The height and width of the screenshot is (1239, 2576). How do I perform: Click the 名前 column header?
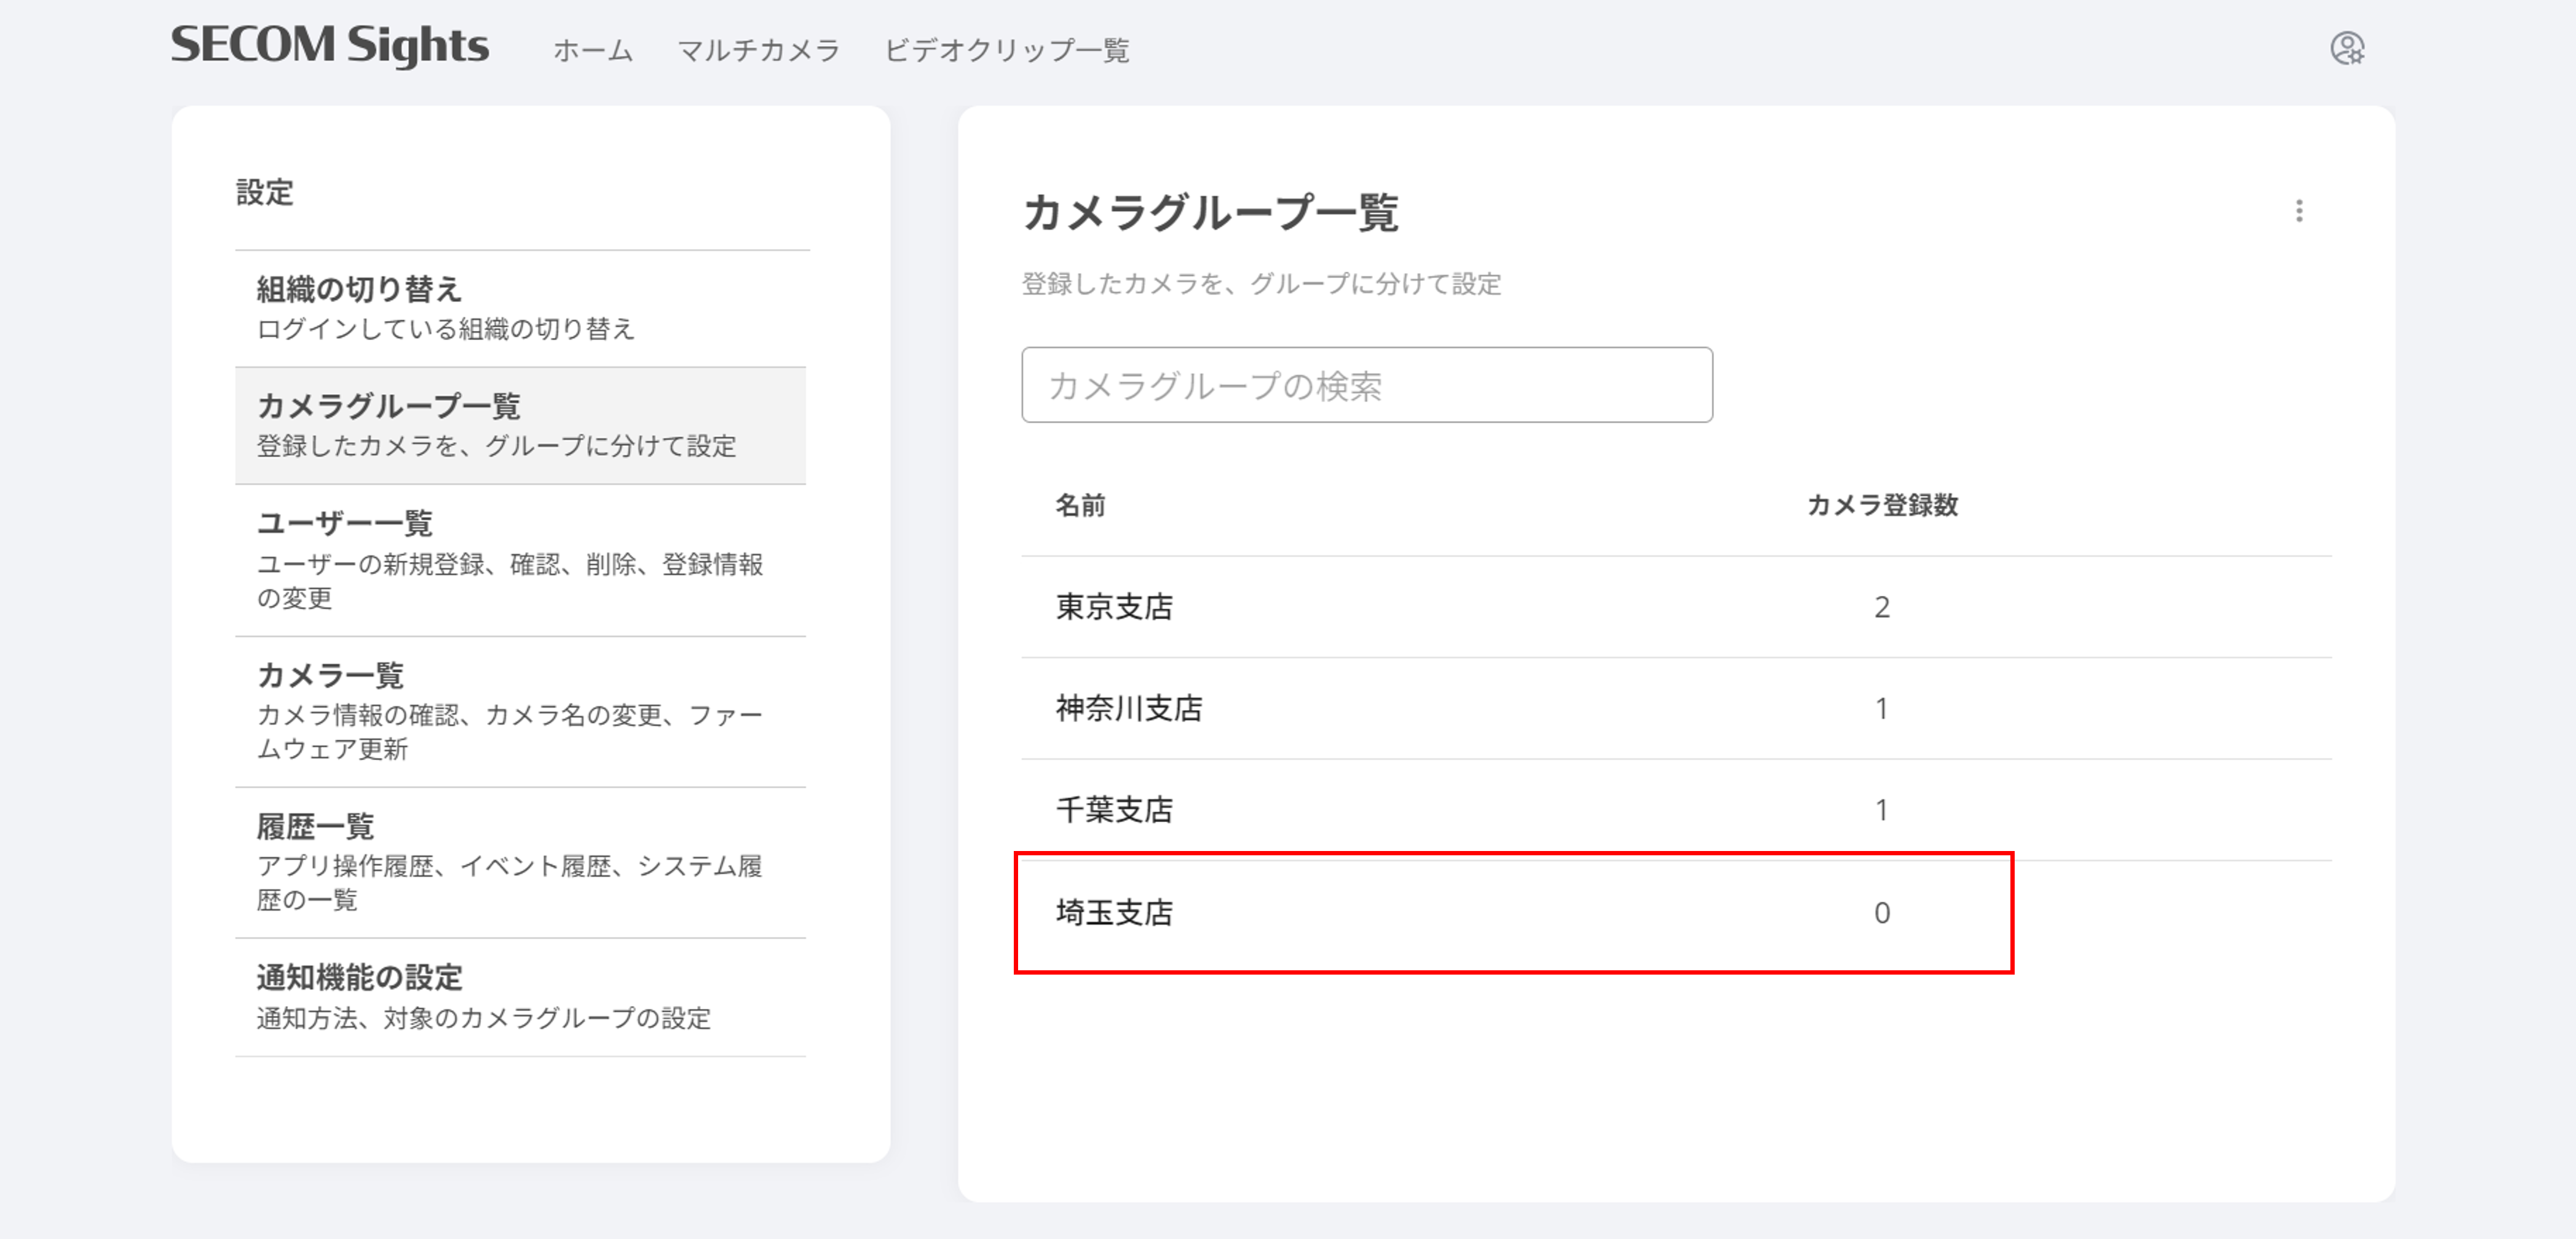click(1081, 505)
